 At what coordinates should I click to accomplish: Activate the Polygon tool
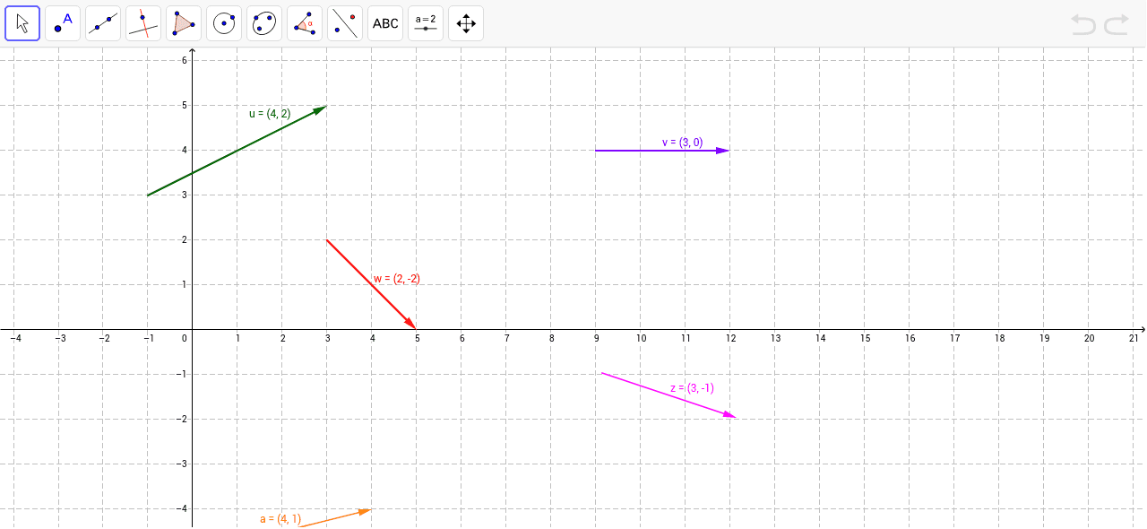click(x=184, y=23)
